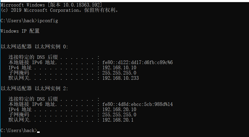Click the first adapter's subnet mask 255.255.255.0
The width and height of the screenshot is (249, 137).
pos(119,73)
